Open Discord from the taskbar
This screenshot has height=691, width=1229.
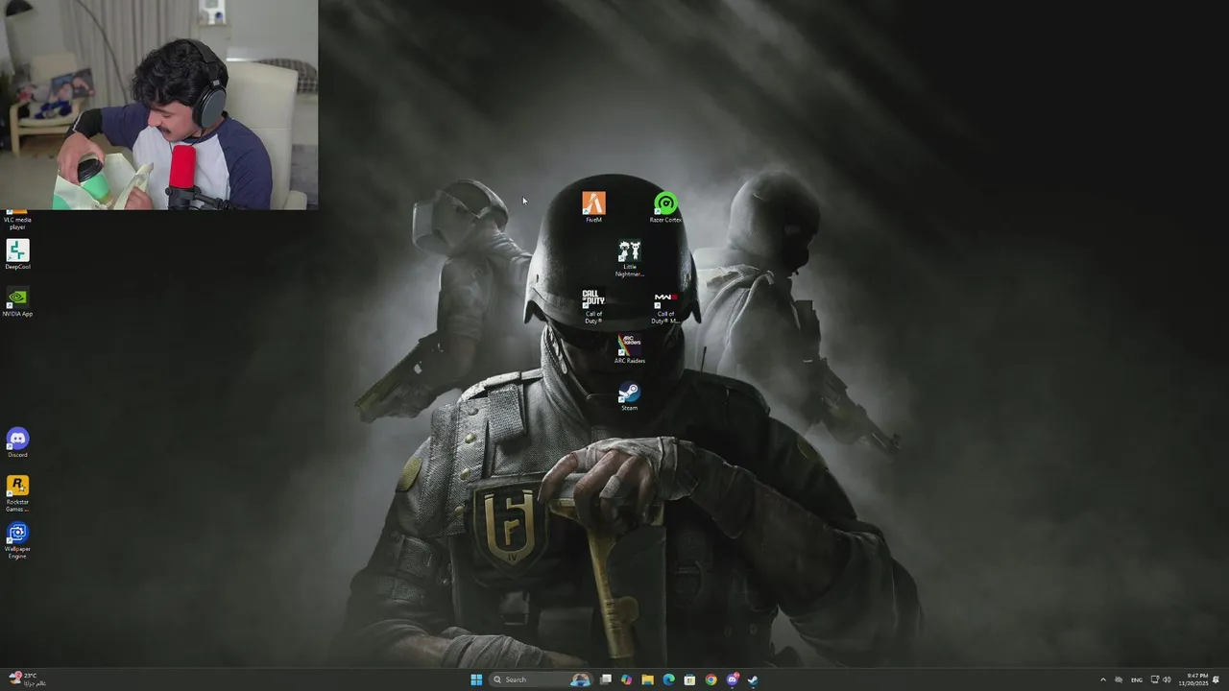[733, 679]
